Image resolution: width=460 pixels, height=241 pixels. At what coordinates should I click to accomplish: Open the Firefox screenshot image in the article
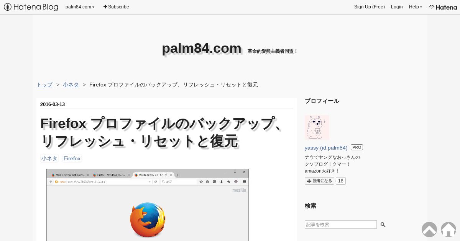coord(148,205)
